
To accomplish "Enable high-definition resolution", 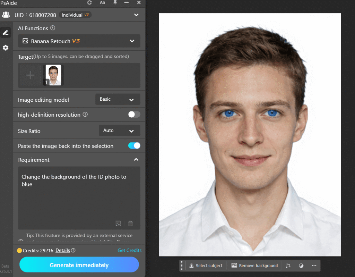I will tap(133, 115).
